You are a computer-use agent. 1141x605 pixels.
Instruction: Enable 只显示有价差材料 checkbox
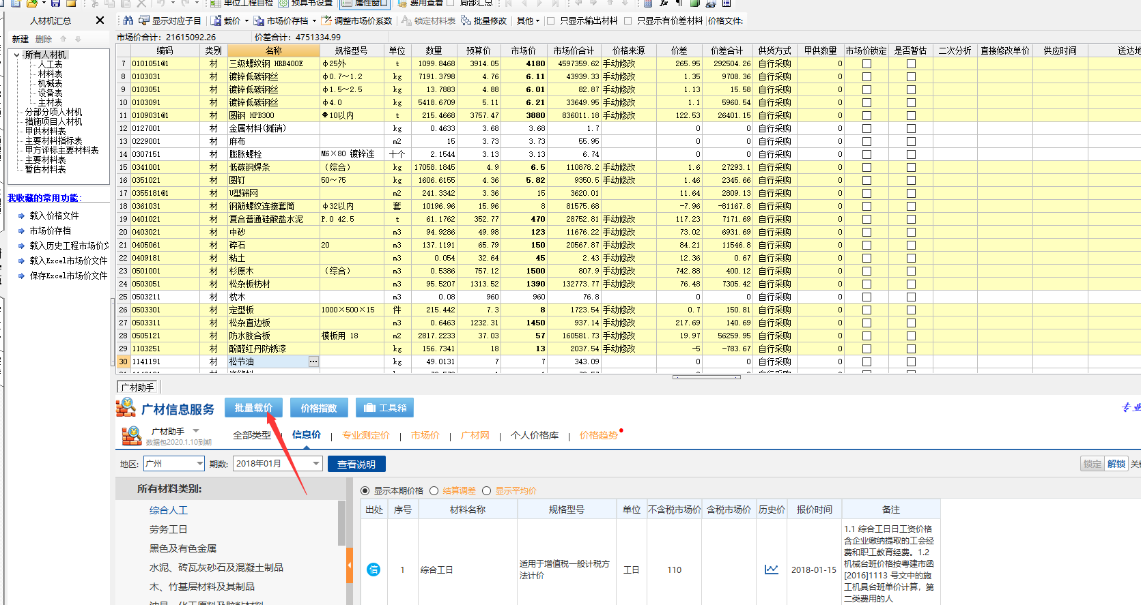628,20
